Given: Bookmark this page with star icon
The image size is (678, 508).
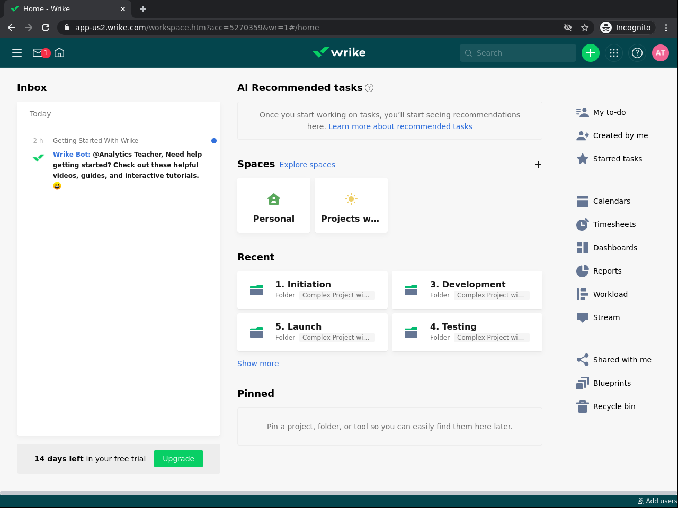Looking at the screenshot, I should coord(585,28).
